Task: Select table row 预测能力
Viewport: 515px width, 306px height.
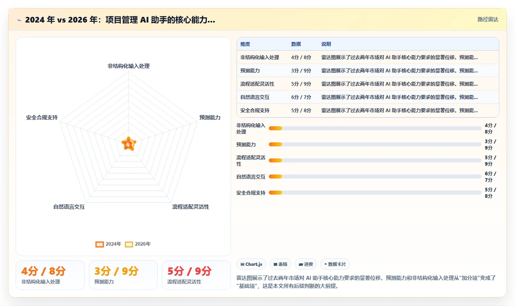Action: click(x=368, y=71)
